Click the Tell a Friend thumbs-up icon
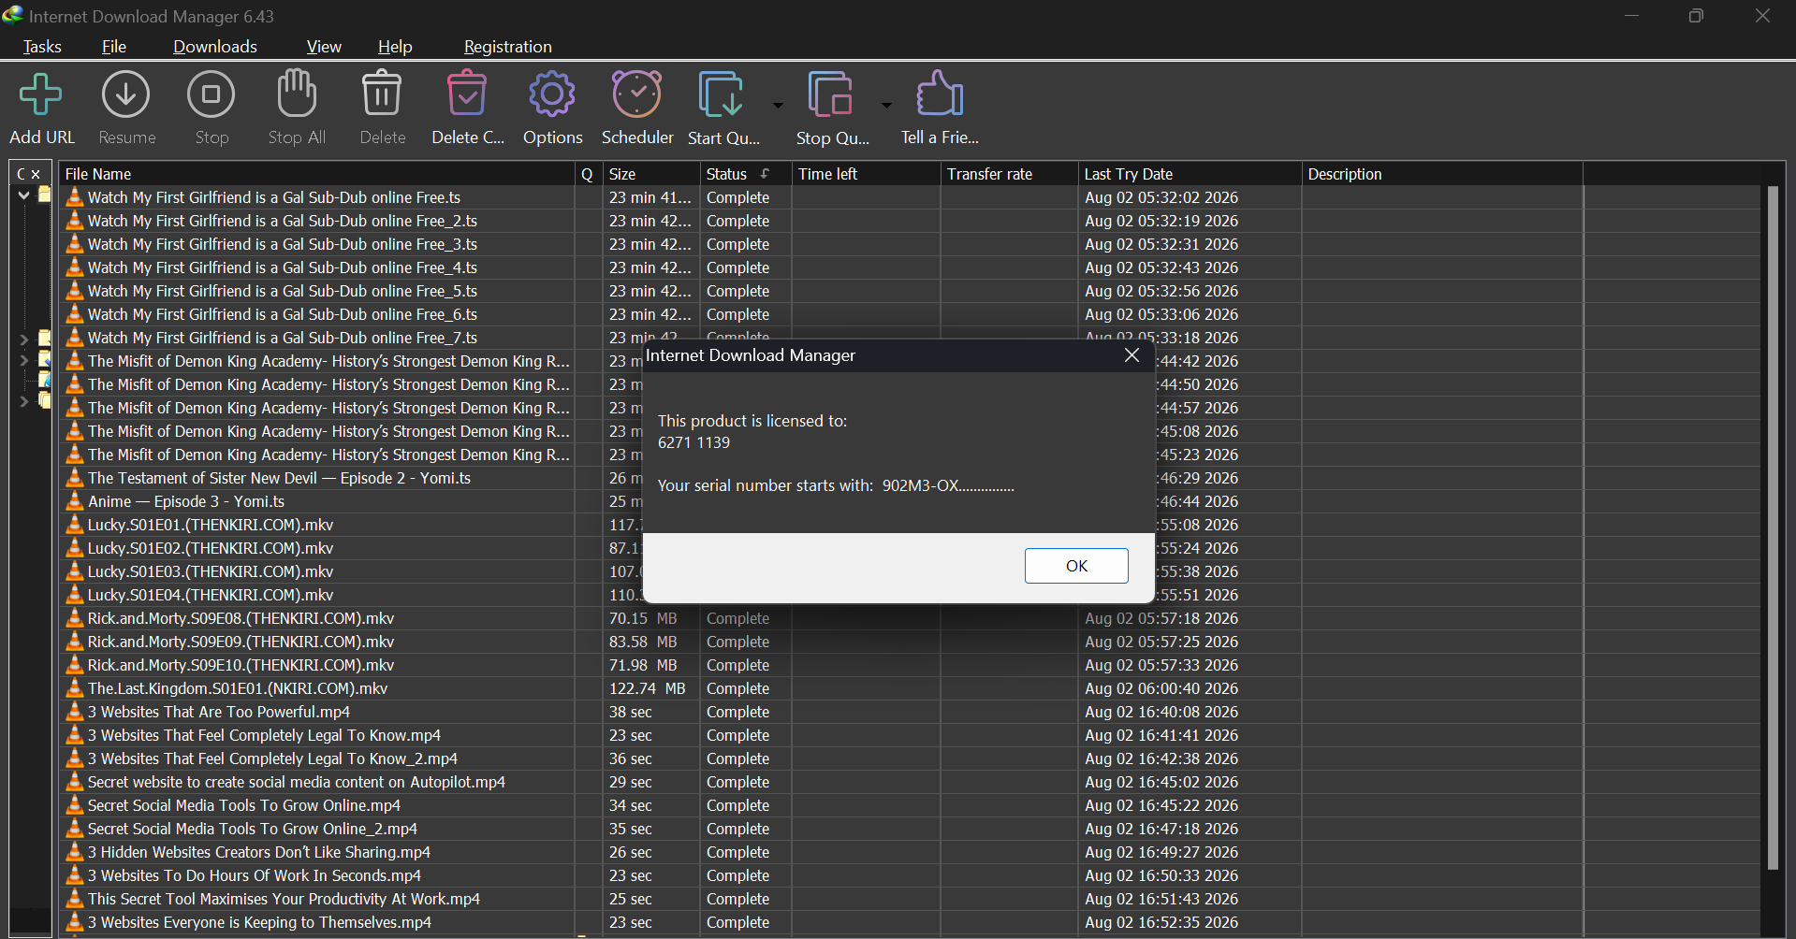Screen dimensions: 1796x939 tap(940, 94)
